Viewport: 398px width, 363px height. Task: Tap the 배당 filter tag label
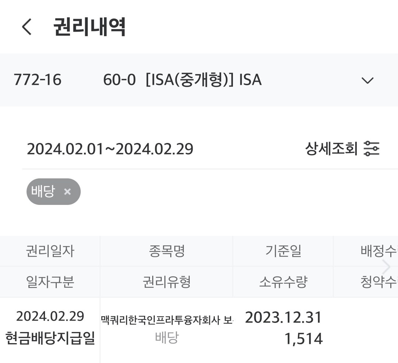click(43, 191)
